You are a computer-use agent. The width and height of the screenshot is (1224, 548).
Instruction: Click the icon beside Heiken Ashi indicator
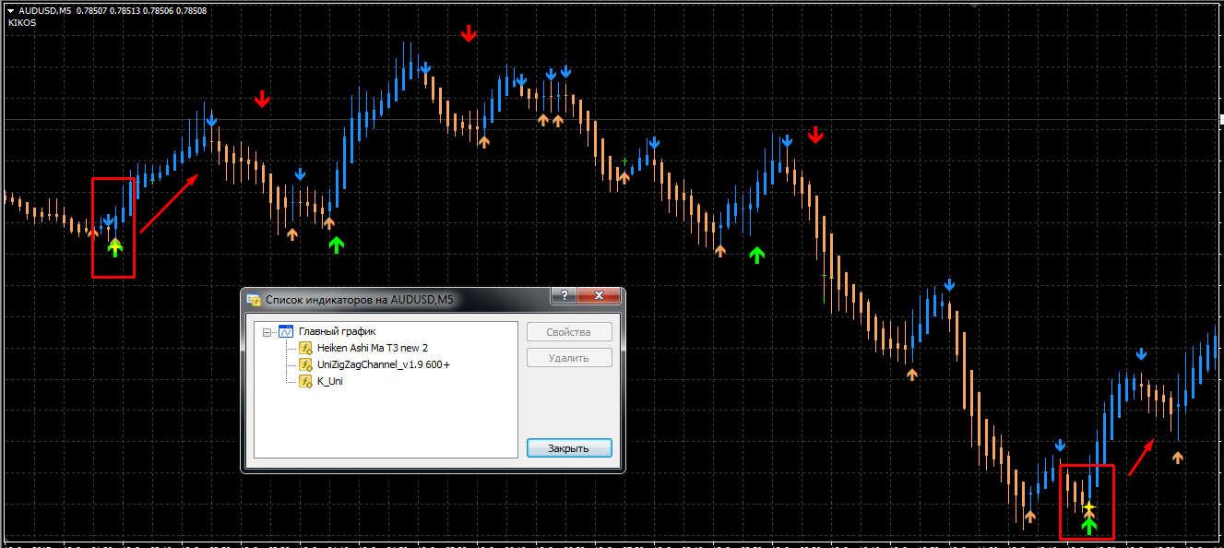(305, 349)
